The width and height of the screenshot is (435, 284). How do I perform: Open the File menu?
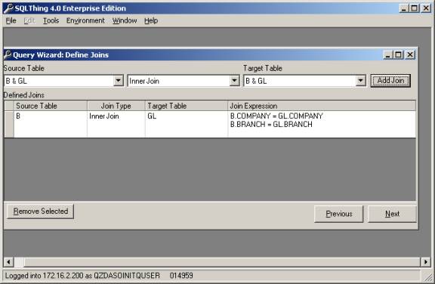(x=11, y=20)
